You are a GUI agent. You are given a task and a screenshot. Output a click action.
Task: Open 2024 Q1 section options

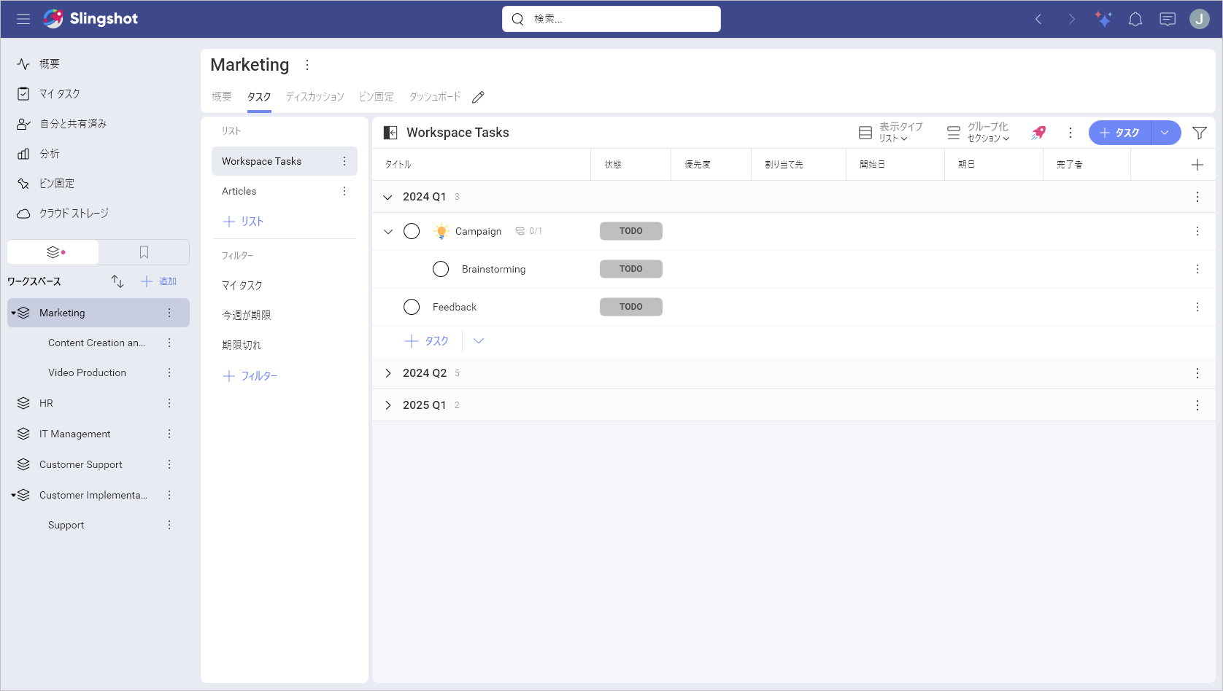pyautogui.click(x=1197, y=197)
